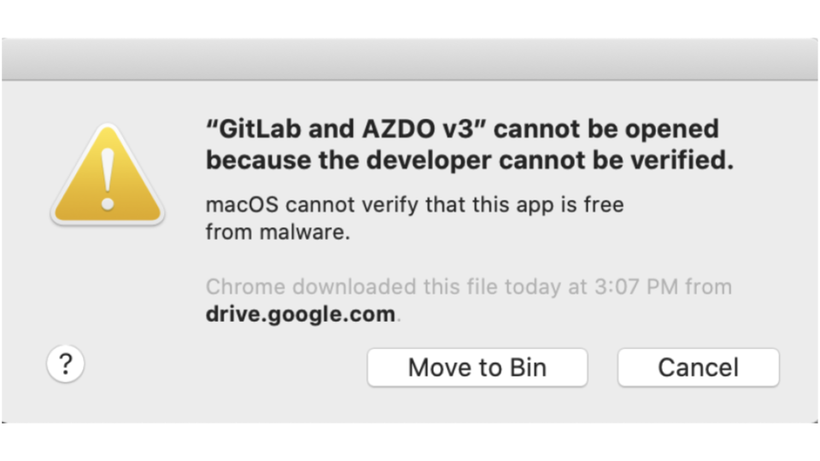Click the "Chrome downloaded this file" info line
Screen dimensions: 820x461
click(x=469, y=287)
